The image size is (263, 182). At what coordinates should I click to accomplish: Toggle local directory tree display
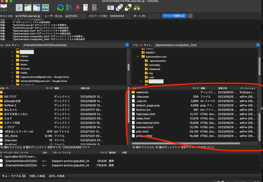28,8
